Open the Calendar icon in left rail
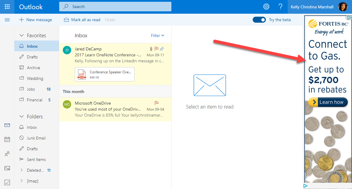This screenshot has height=189, width=352. [7, 139]
